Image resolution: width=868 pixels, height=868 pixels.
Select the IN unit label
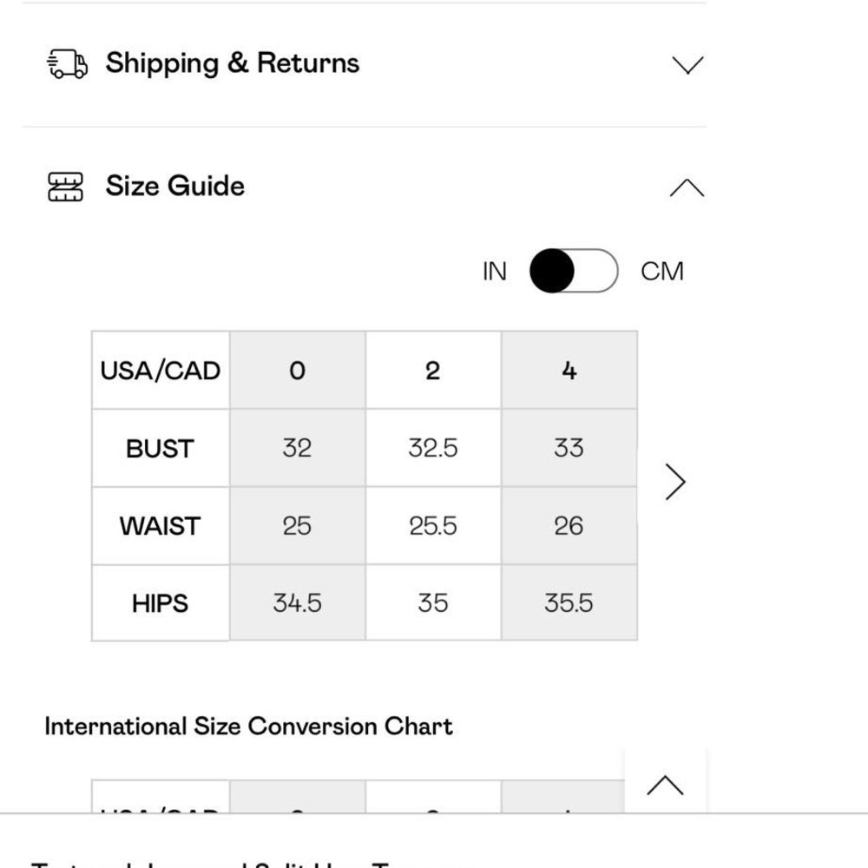tap(494, 272)
